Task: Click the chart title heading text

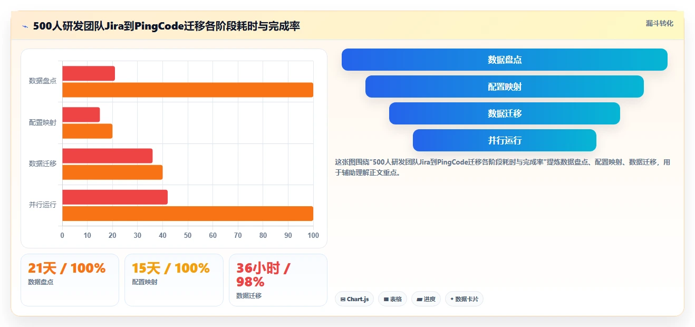Action: click(x=167, y=26)
